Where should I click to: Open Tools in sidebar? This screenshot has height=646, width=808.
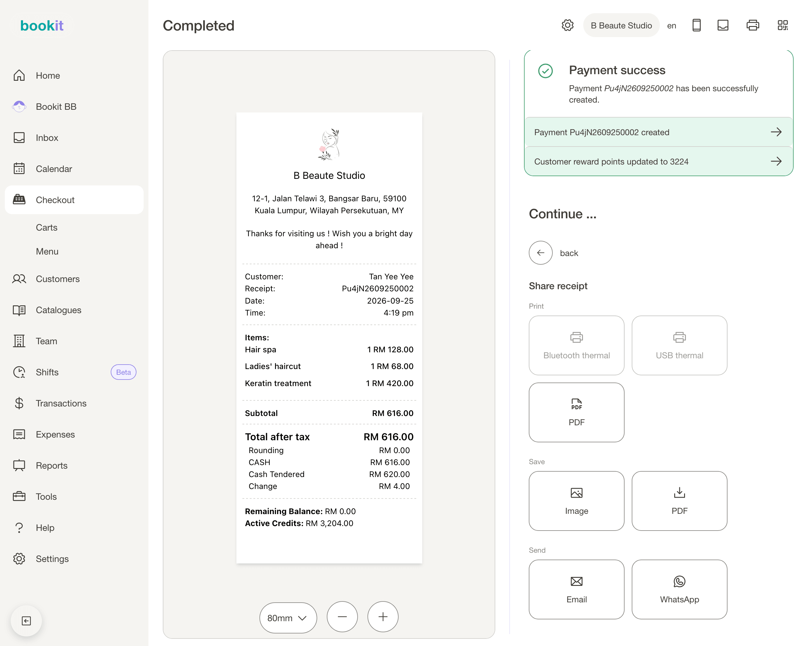click(x=74, y=496)
